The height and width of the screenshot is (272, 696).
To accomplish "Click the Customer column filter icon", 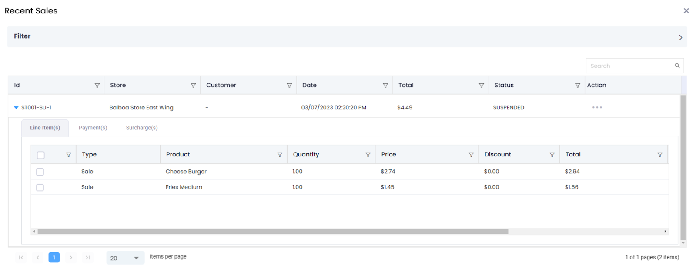I will pos(289,86).
